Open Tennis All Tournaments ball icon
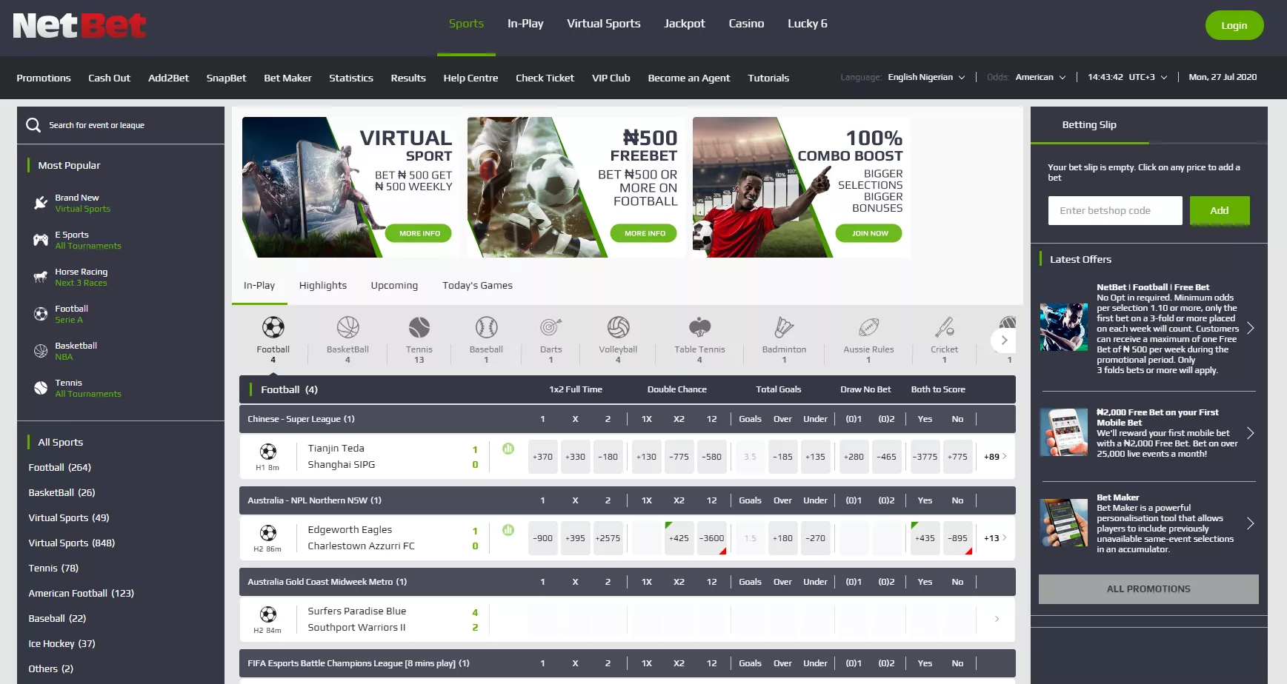This screenshot has width=1287, height=684. (41, 388)
